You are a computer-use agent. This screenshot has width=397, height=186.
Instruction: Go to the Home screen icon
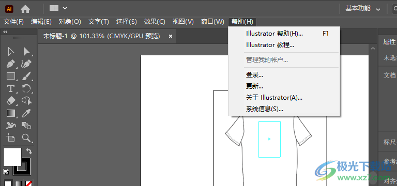[x=25, y=9]
